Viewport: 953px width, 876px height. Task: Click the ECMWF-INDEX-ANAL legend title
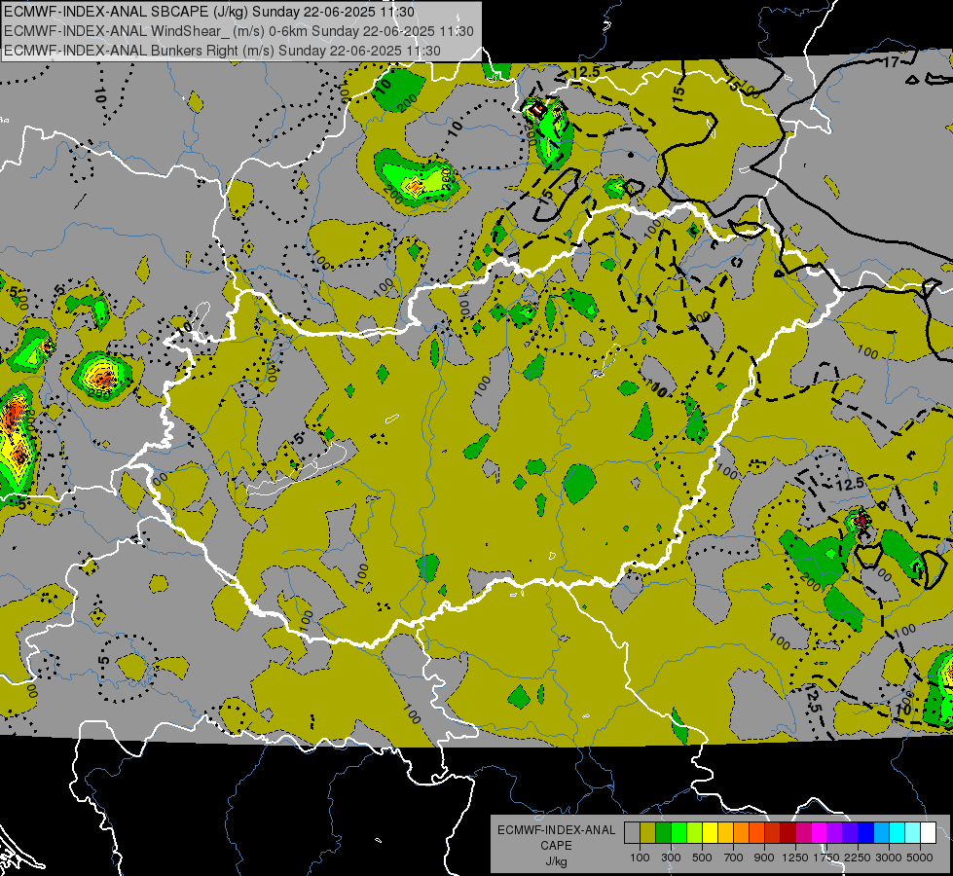(557, 830)
